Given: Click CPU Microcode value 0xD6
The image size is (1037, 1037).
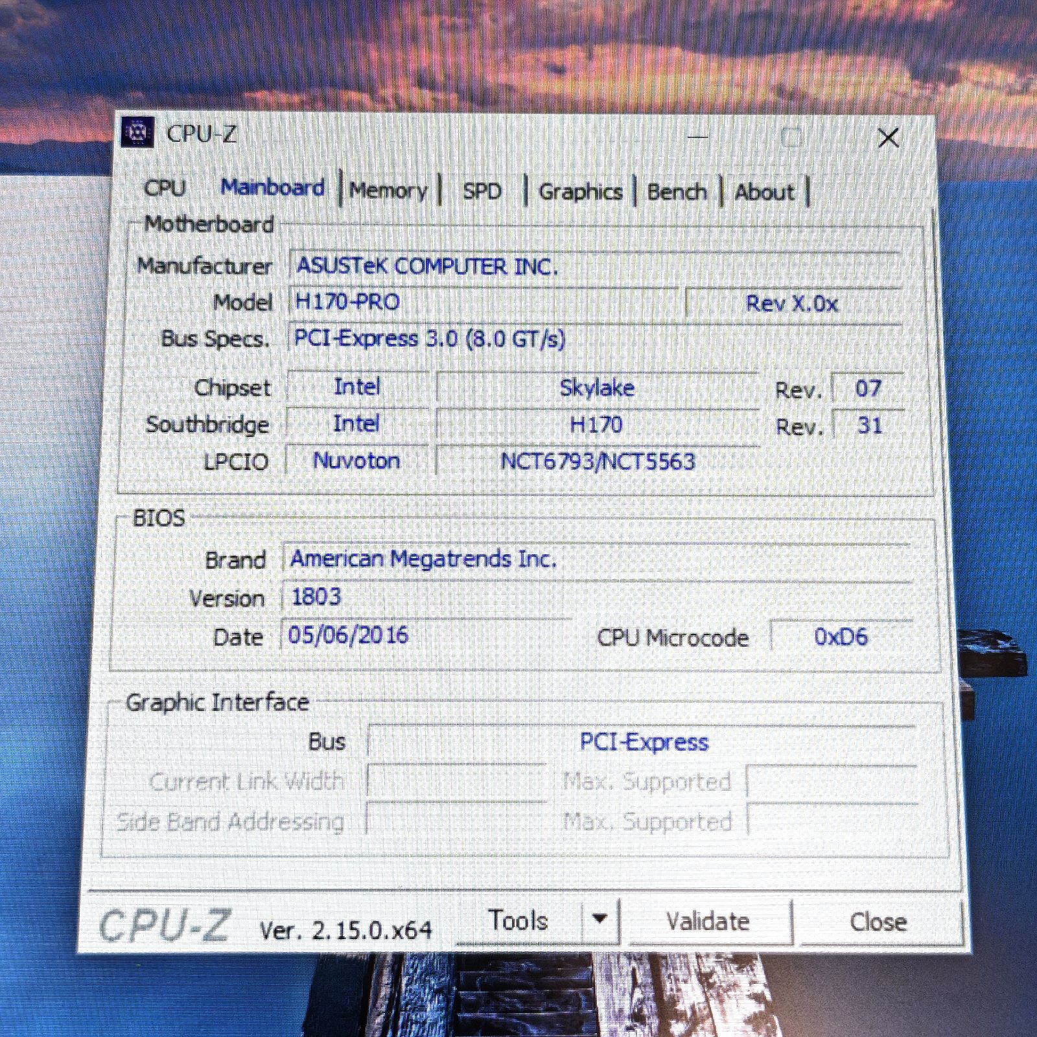Looking at the screenshot, I should (841, 637).
